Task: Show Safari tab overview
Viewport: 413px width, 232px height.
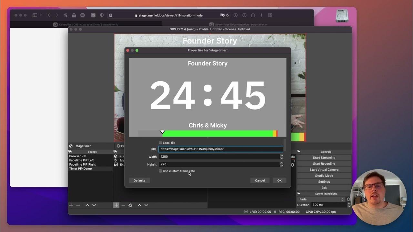Action: (270, 15)
